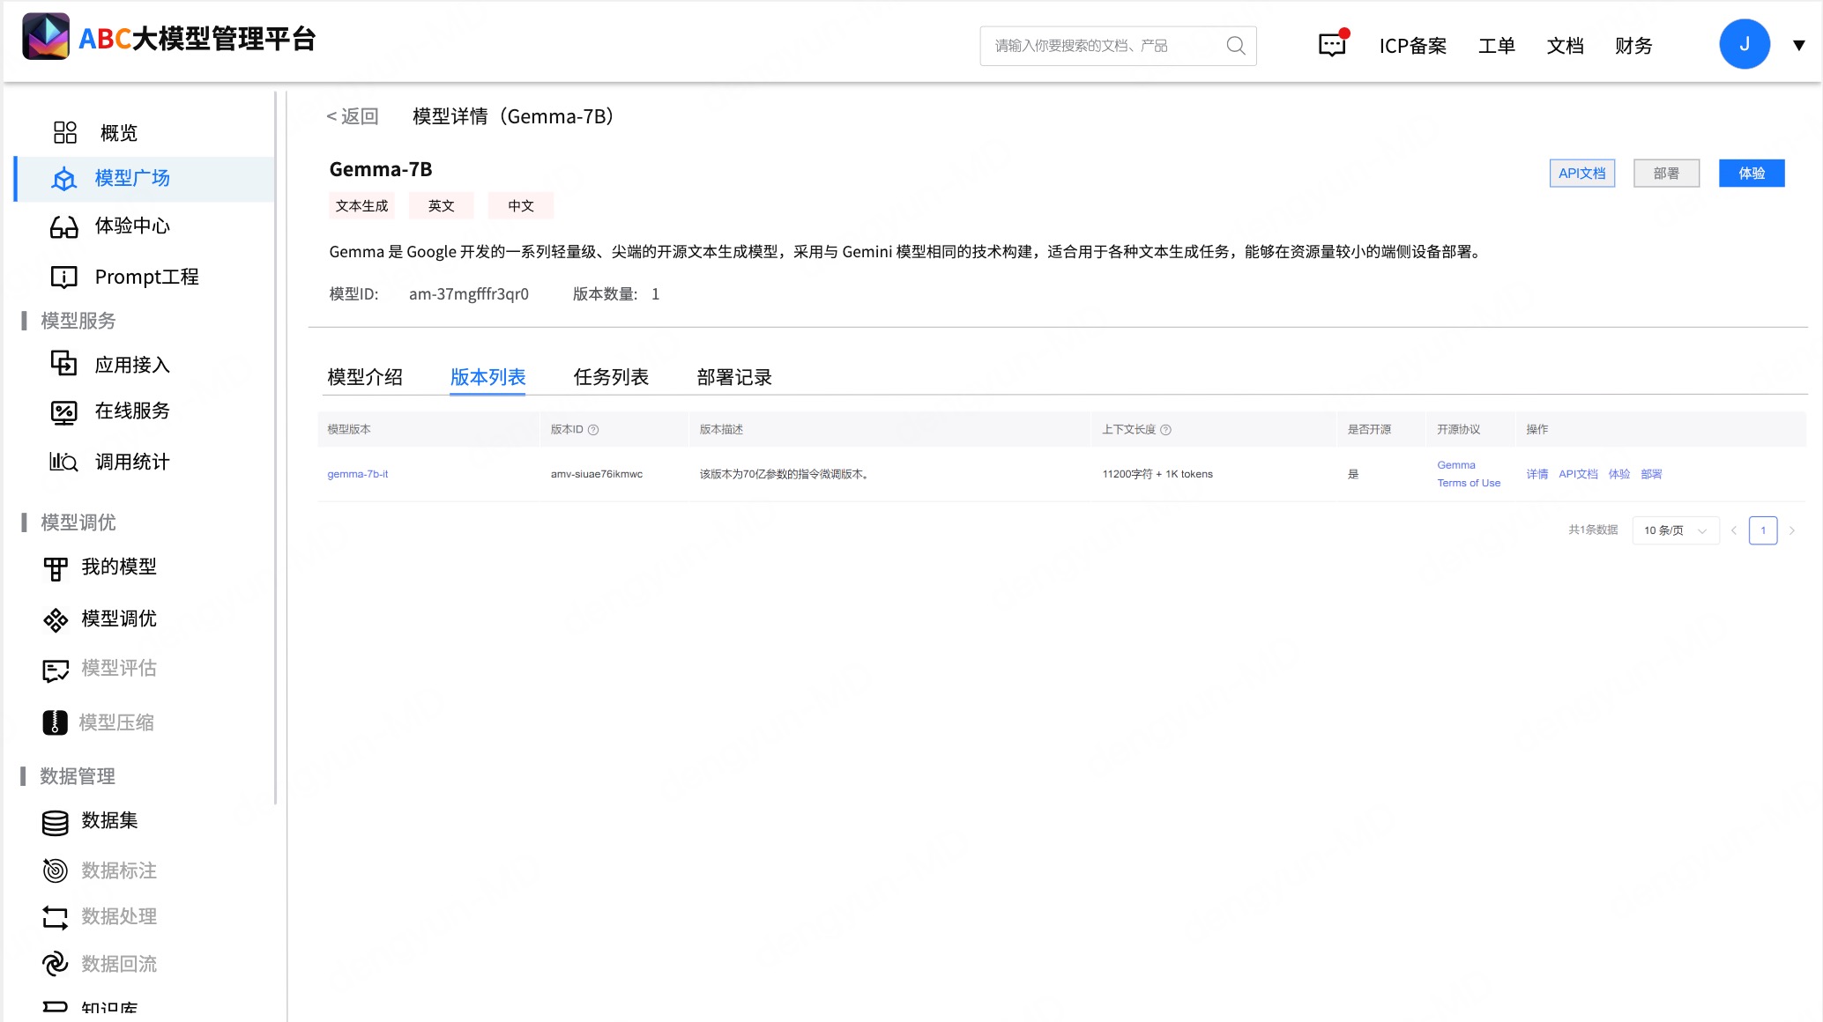Click 体验 in the gemma-7b-it row

(1619, 474)
